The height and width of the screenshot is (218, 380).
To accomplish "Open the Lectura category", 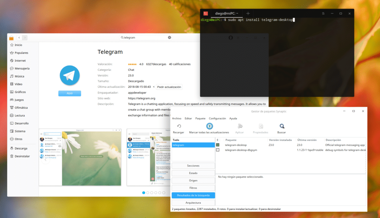I will coord(17,116).
